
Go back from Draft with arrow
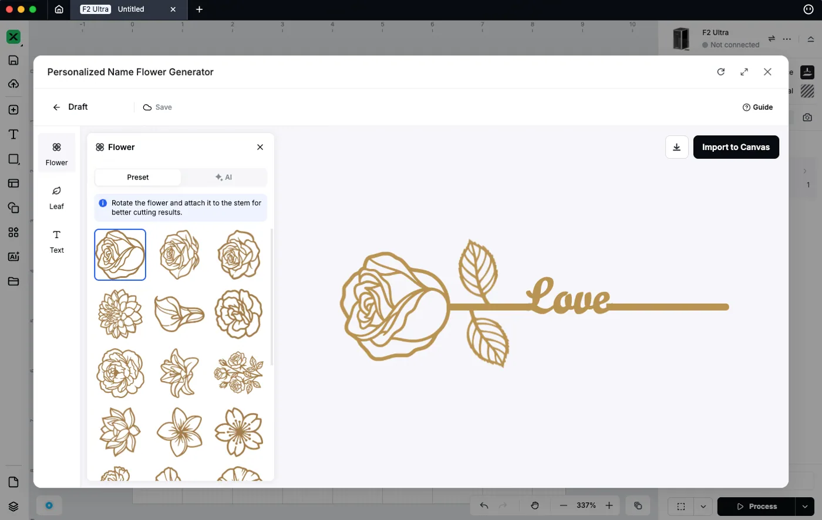coord(56,107)
